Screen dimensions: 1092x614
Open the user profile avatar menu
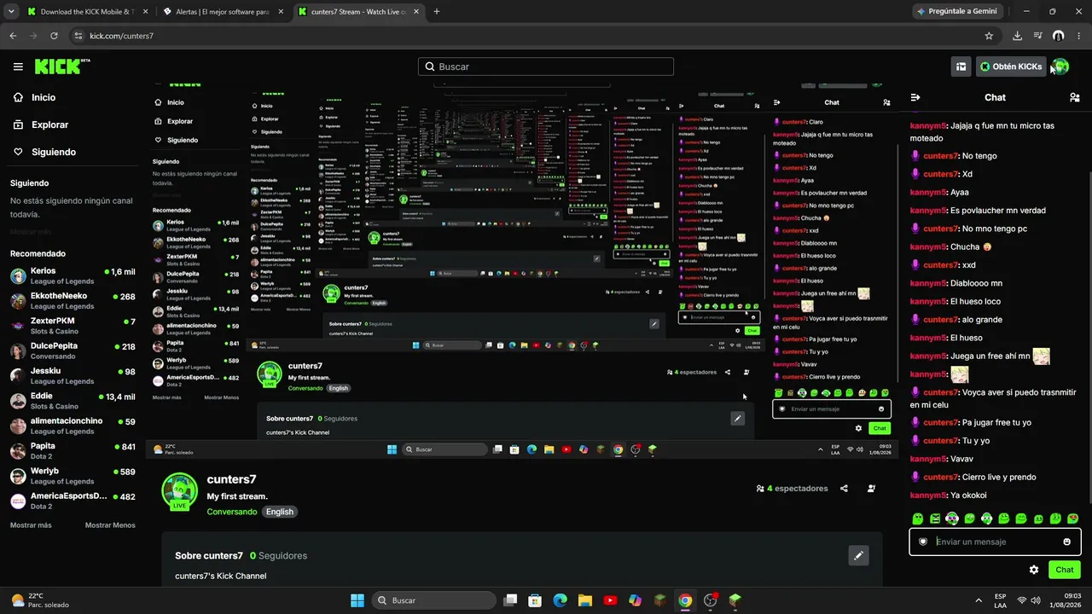point(1060,67)
